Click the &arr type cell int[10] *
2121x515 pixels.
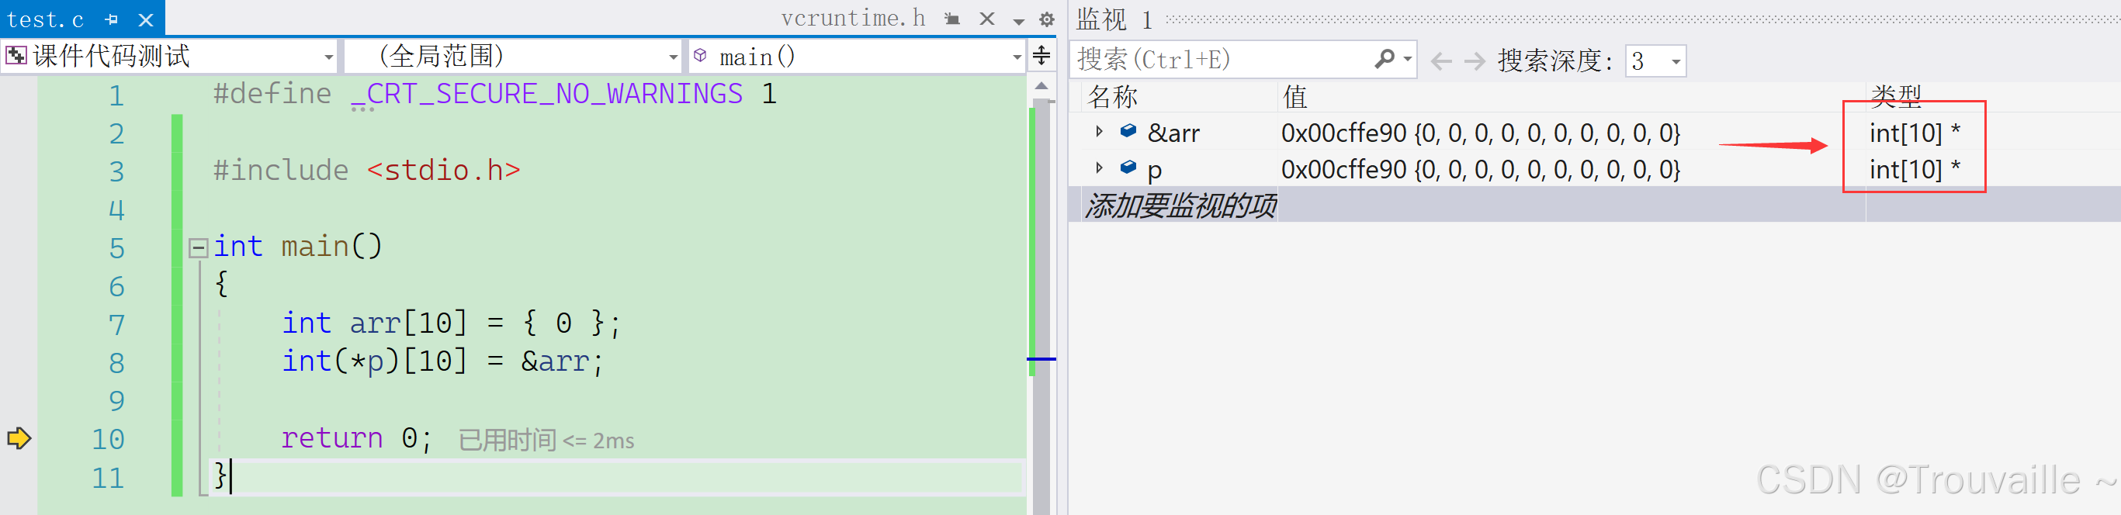(x=1915, y=133)
